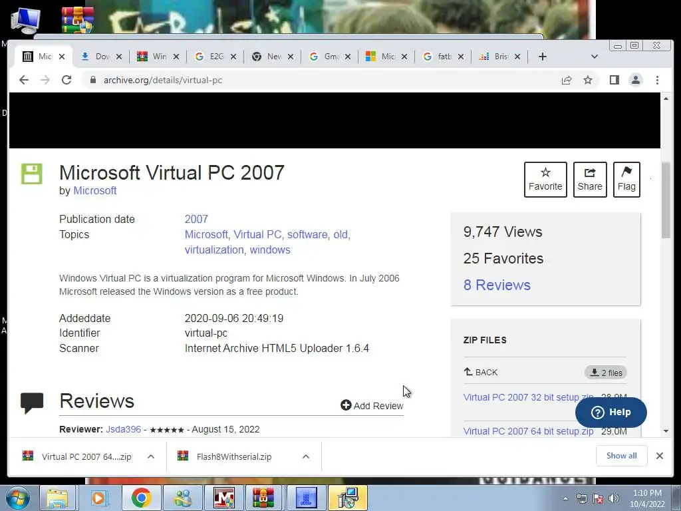
Task: Close the Bris tab
Action: click(517, 57)
